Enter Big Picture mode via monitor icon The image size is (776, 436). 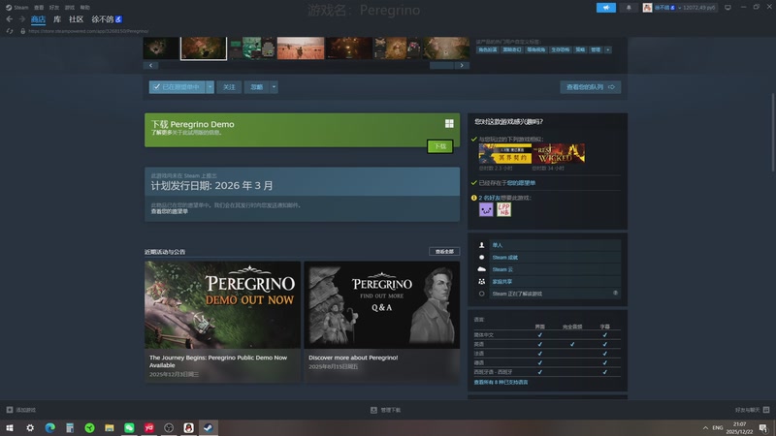[727, 8]
